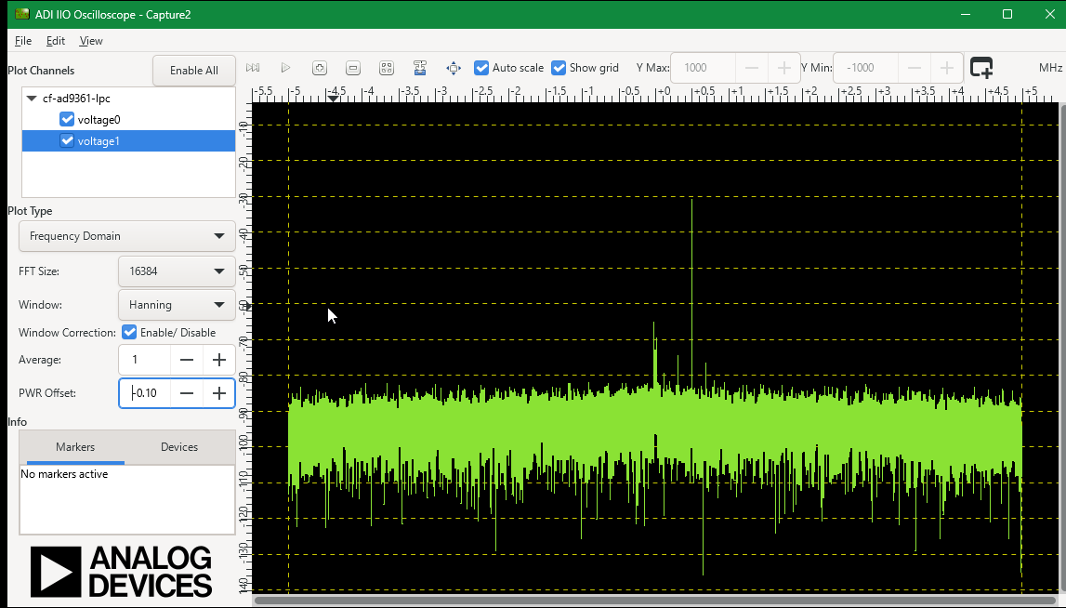
Task: Open the View menu
Action: click(91, 41)
